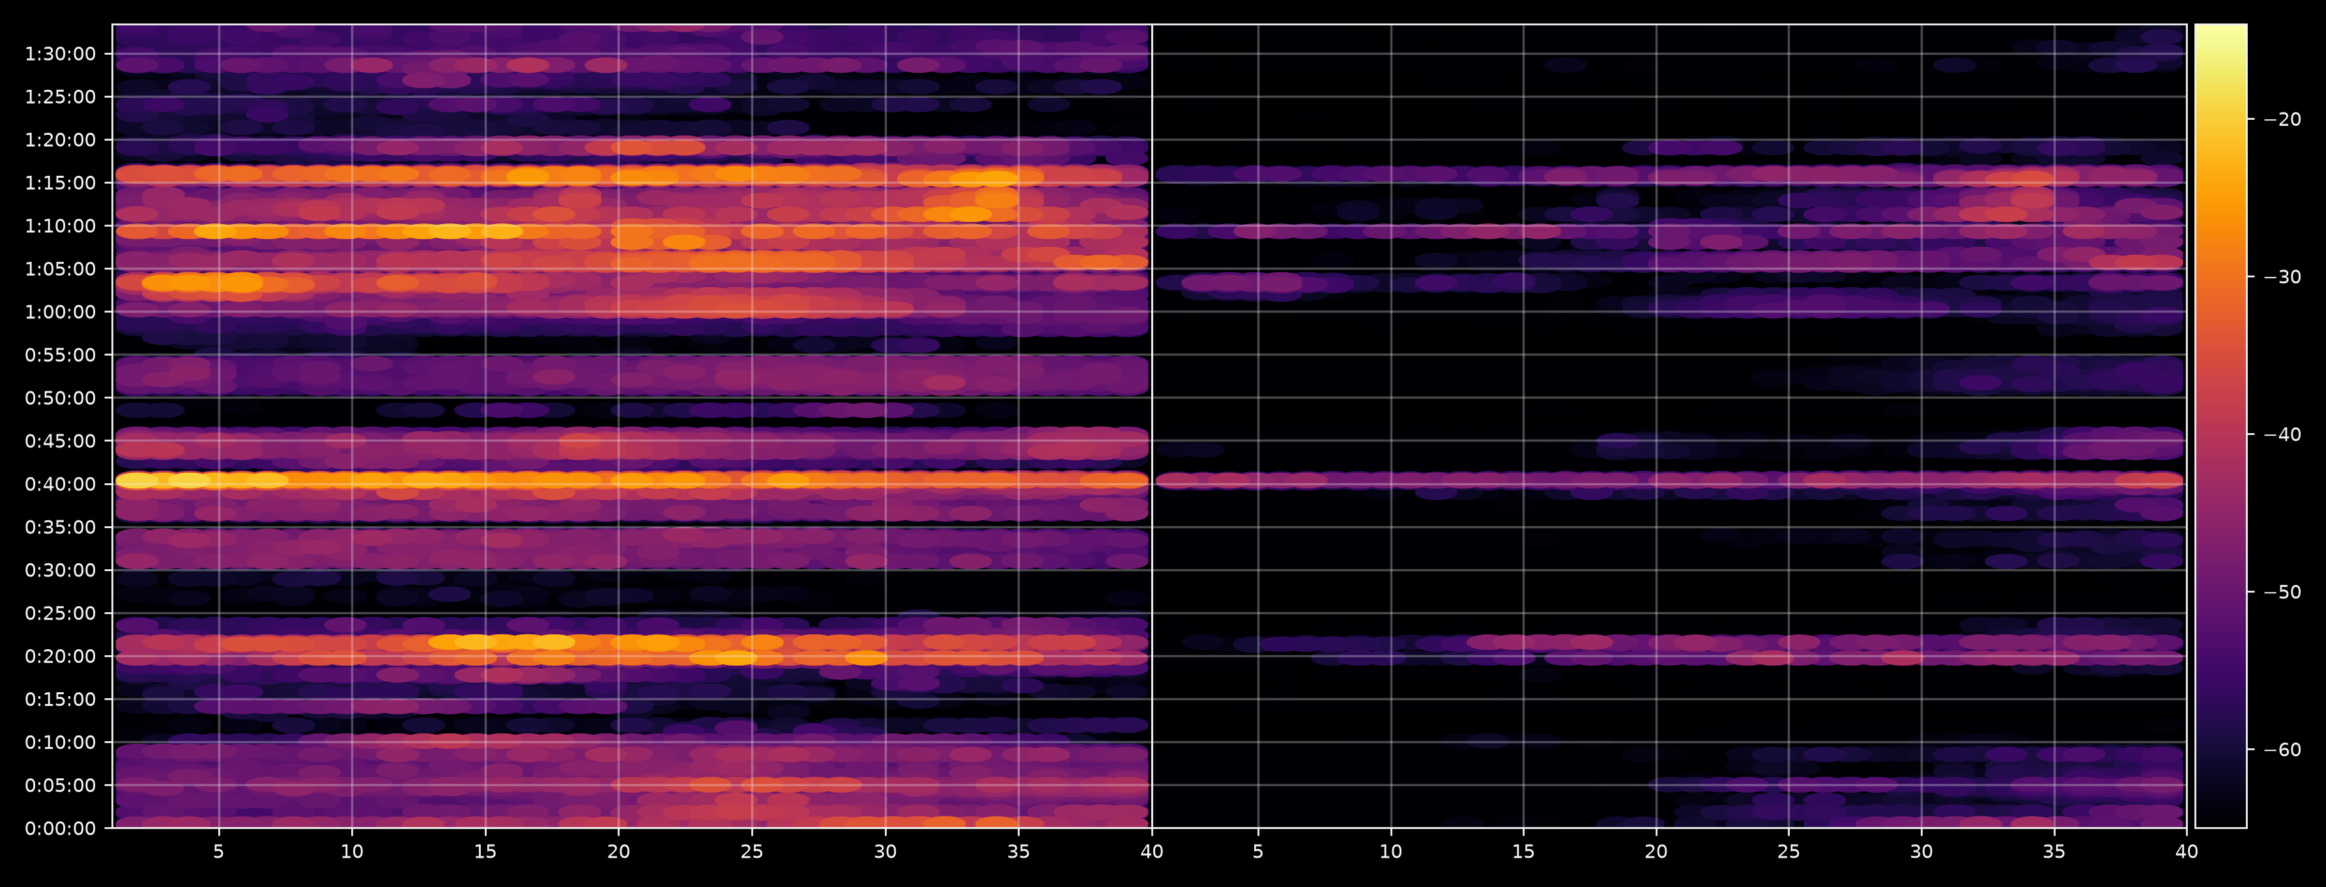Viewport: 2326px width, 887px height.
Task: Click the 1:00:00 y-axis tick label
Action: coord(61,312)
